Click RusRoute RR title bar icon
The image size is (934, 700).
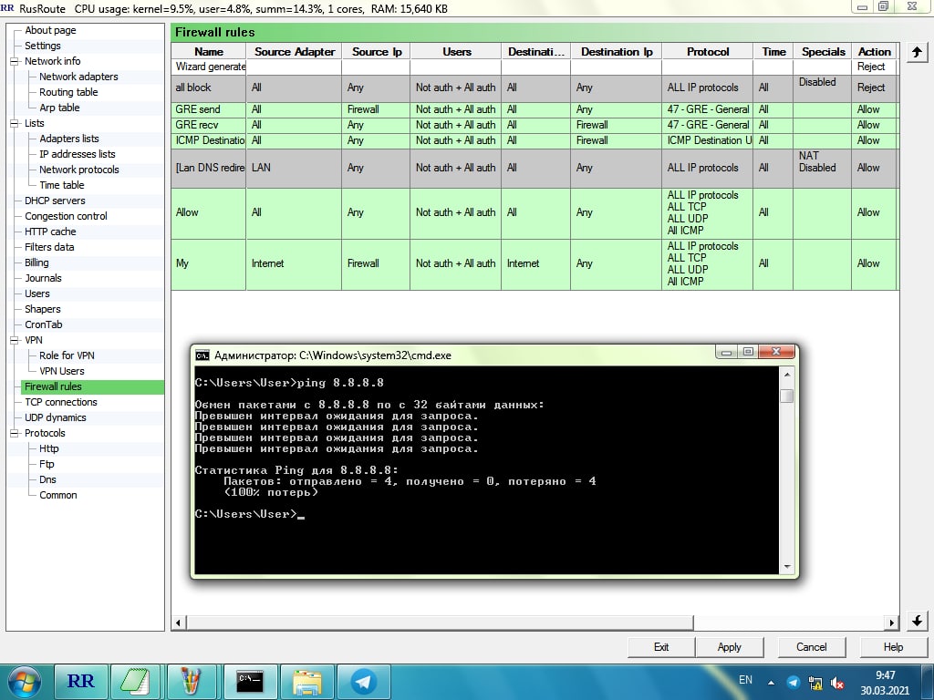[x=7, y=8]
